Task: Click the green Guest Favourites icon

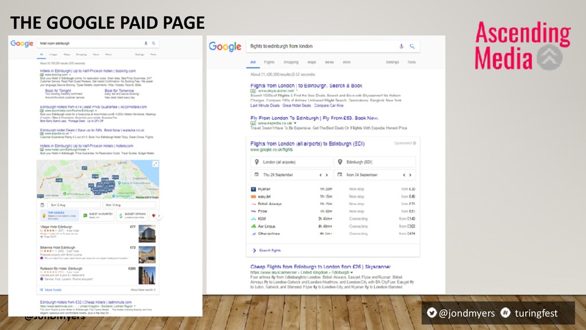Action: coord(85,215)
